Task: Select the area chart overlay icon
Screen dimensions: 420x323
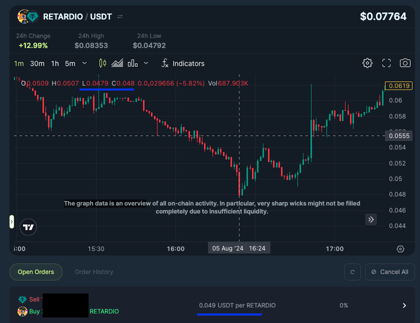Action: point(117,63)
